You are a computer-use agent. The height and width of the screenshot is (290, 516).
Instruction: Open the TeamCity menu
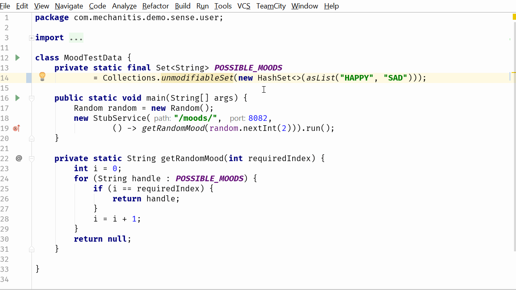[270, 6]
